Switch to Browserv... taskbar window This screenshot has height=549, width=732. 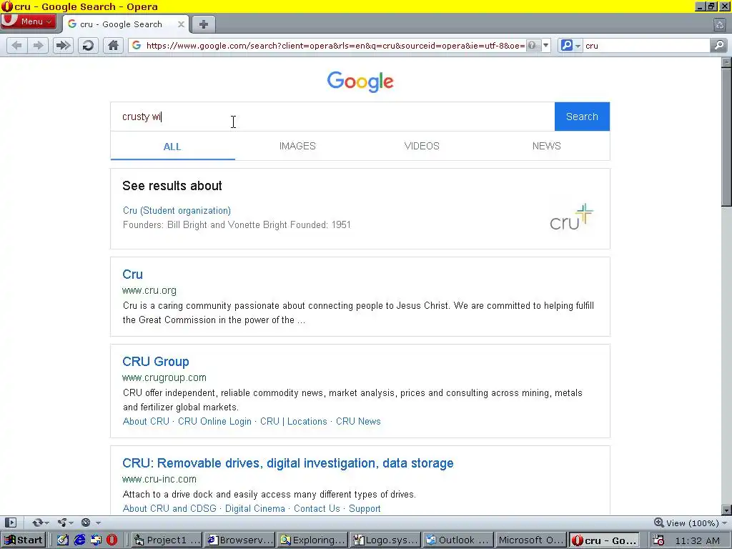240,540
